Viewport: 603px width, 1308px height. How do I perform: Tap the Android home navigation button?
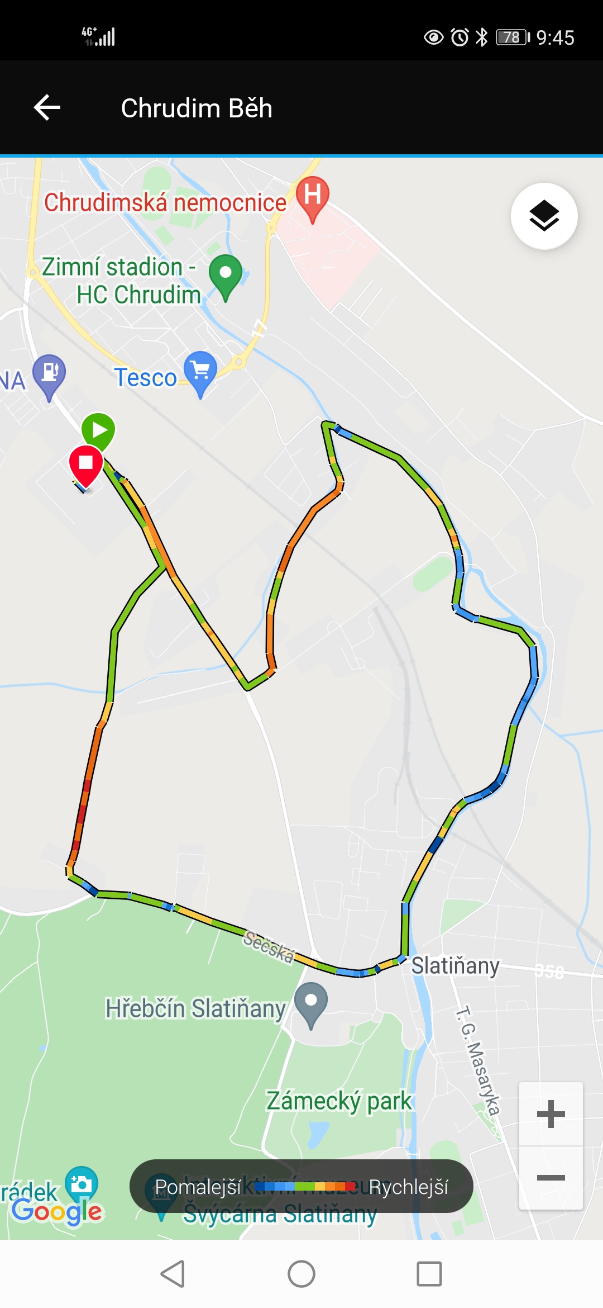(301, 1274)
